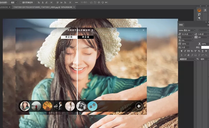209x128 pixels.
Task: Click the three-dots more options icon
Action: point(76,2)
